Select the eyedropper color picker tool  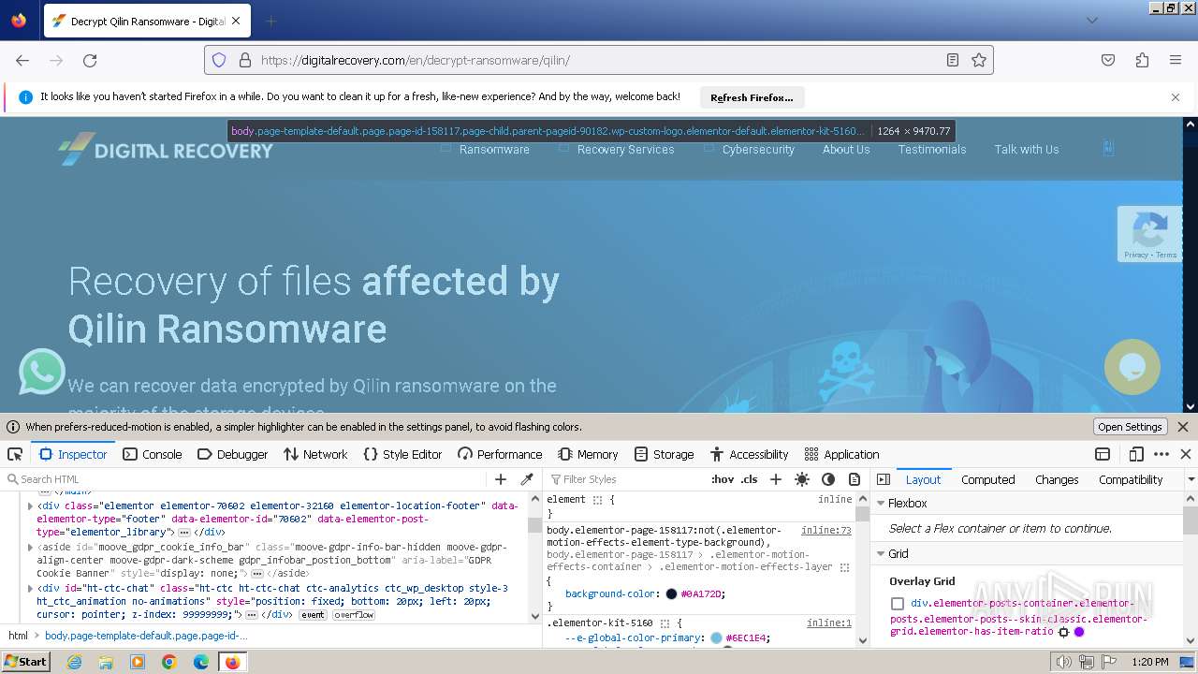click(527, 479)
